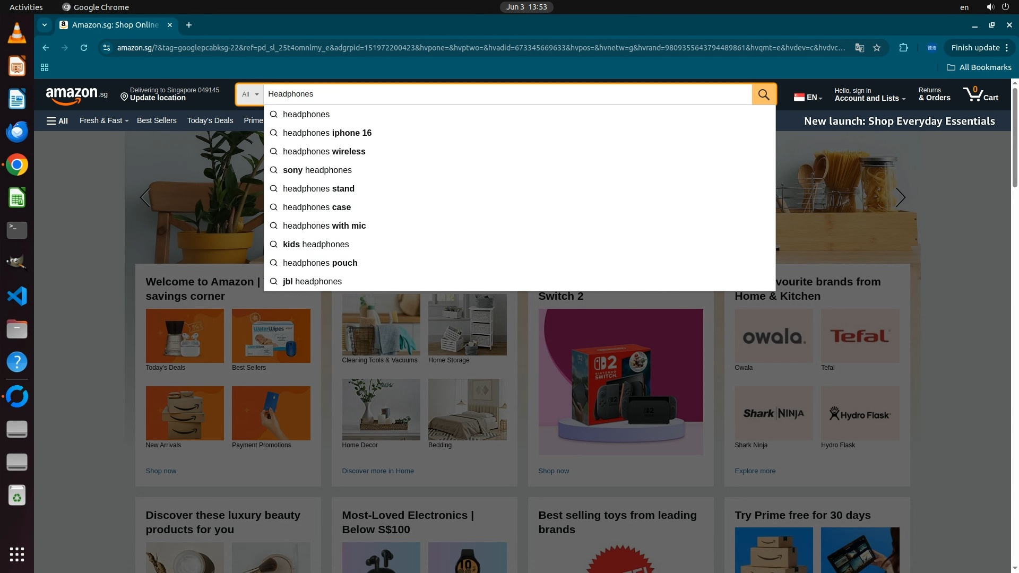Image resolution: width=1019 pixels, height=573 pixels.
Task: Choose the 'sony headphones' suggestion
Action: (x=317, y=170)
